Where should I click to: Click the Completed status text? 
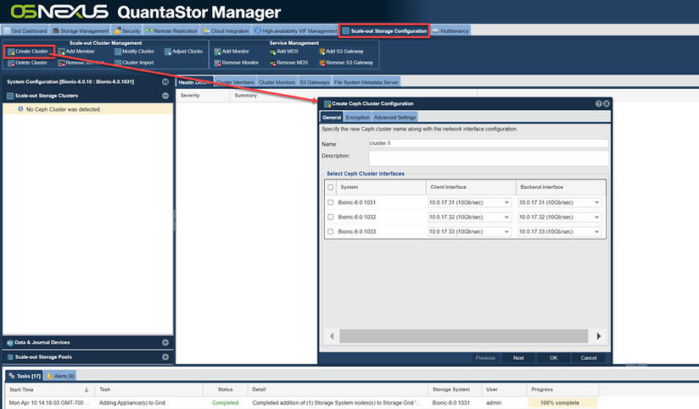coord(225,403)
